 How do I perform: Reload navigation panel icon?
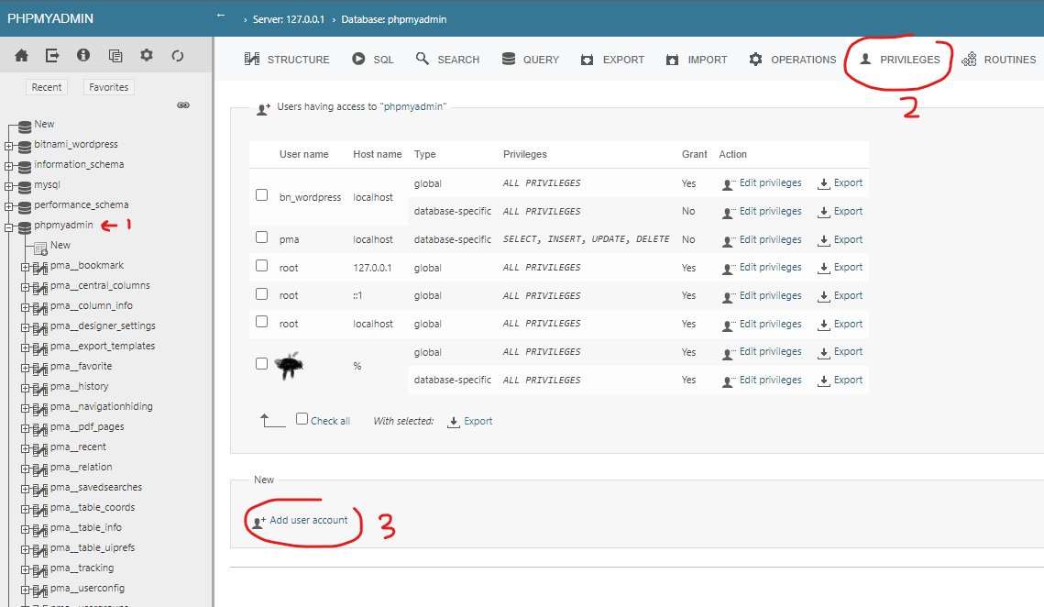point(178,55)
